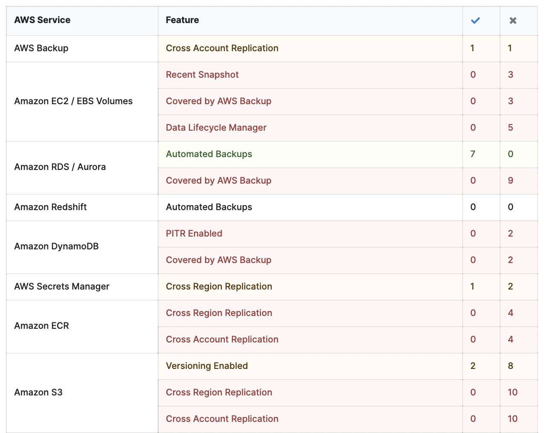Click the pass count '2' for Versioning Enabled
Image resolution: width=544 pixels, height=433 pixels.
click(473, 366)
